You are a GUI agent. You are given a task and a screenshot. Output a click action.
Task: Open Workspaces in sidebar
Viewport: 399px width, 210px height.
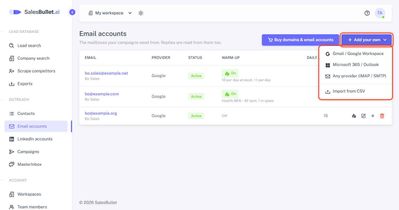click(36, 194)
